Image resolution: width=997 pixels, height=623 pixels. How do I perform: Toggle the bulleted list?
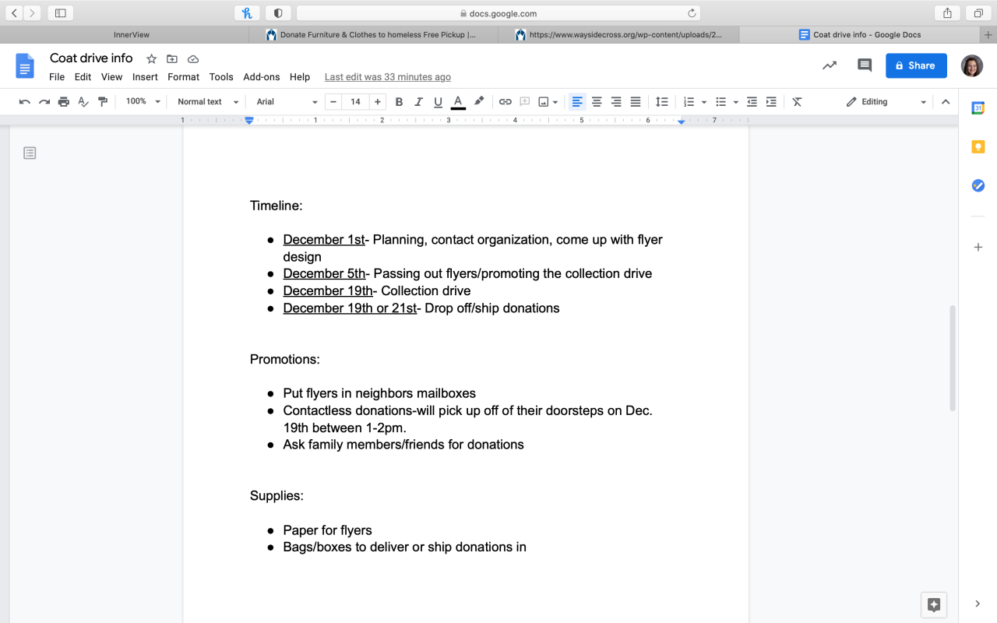tap(721, 102)
